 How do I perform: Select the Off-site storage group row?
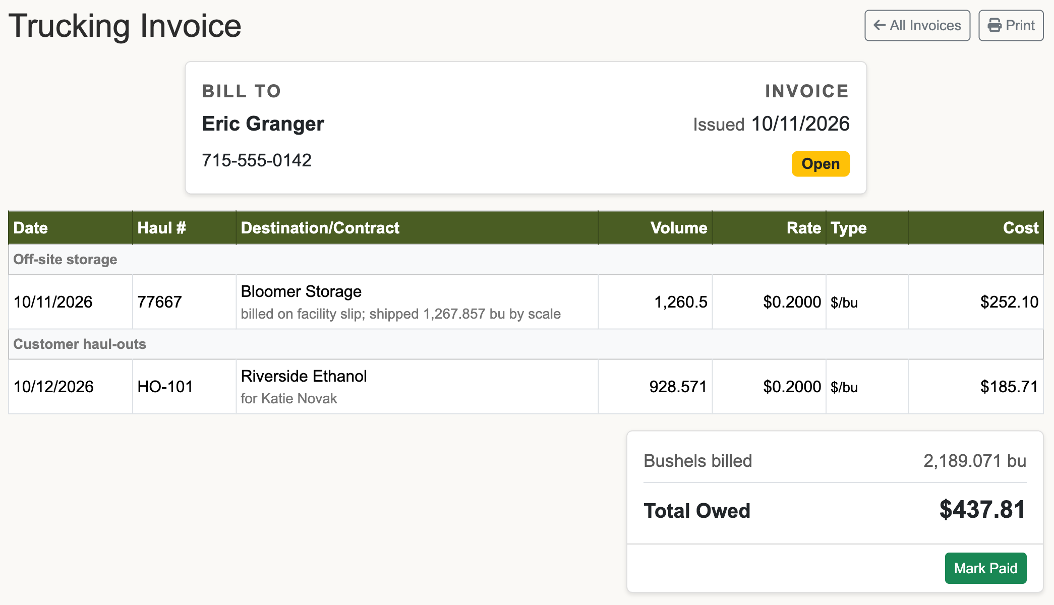pos(526,260)
